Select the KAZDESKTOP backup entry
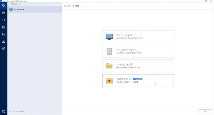 (35, 9)
